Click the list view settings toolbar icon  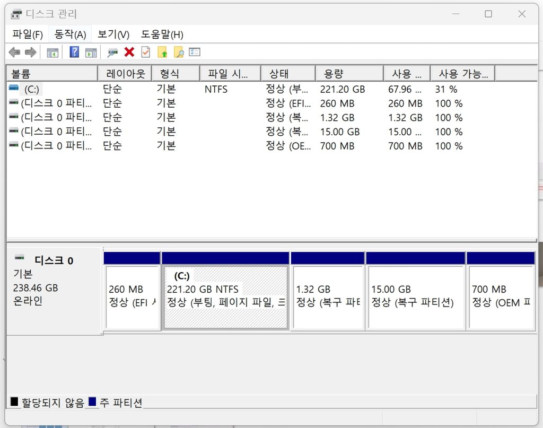tap(195, 52)
